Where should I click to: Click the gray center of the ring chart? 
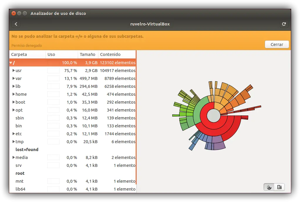[x=214, y=116]
